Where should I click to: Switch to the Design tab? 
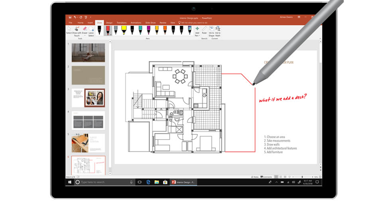click(109, 23)
